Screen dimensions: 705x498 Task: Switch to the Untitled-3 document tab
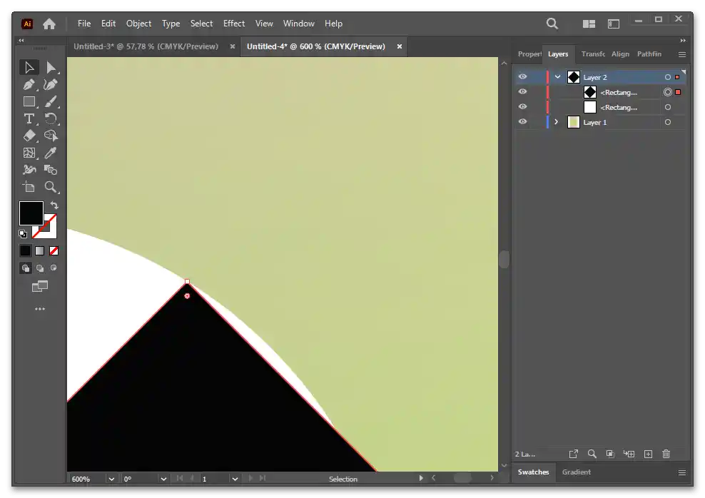click(x=146, y=46)
